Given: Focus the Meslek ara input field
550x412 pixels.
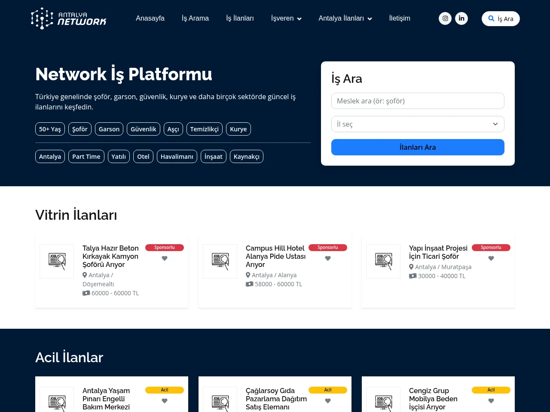Looking at the screenshot, I should [x=418, y=101].
